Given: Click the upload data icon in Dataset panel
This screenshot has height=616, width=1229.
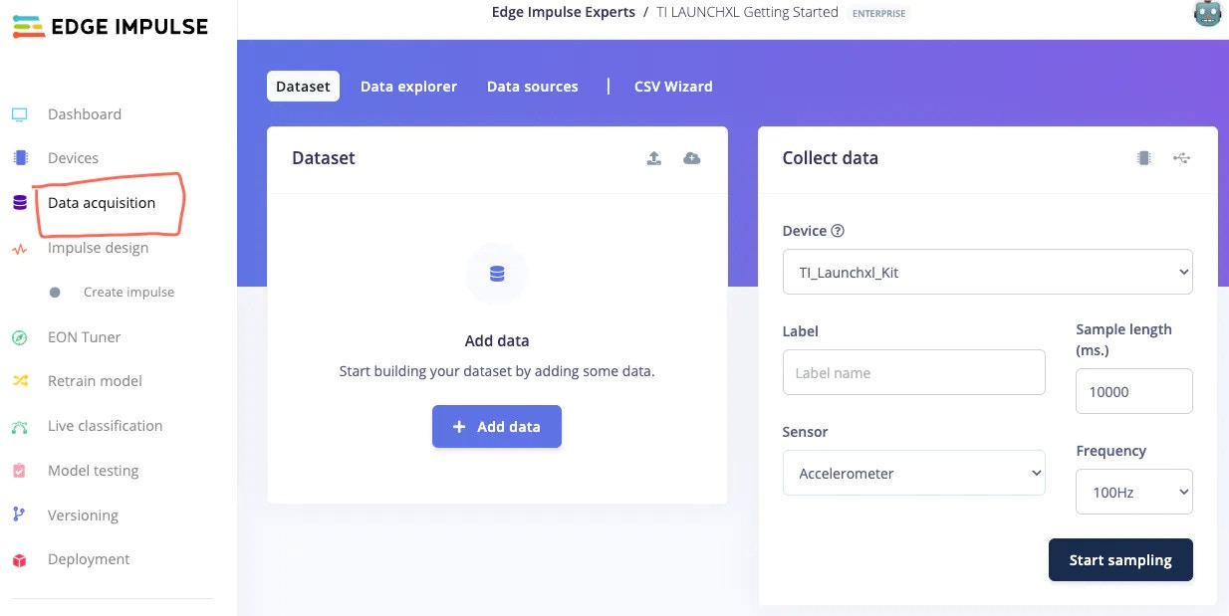Looking at the screenshot, I should (x=654, y=158).
